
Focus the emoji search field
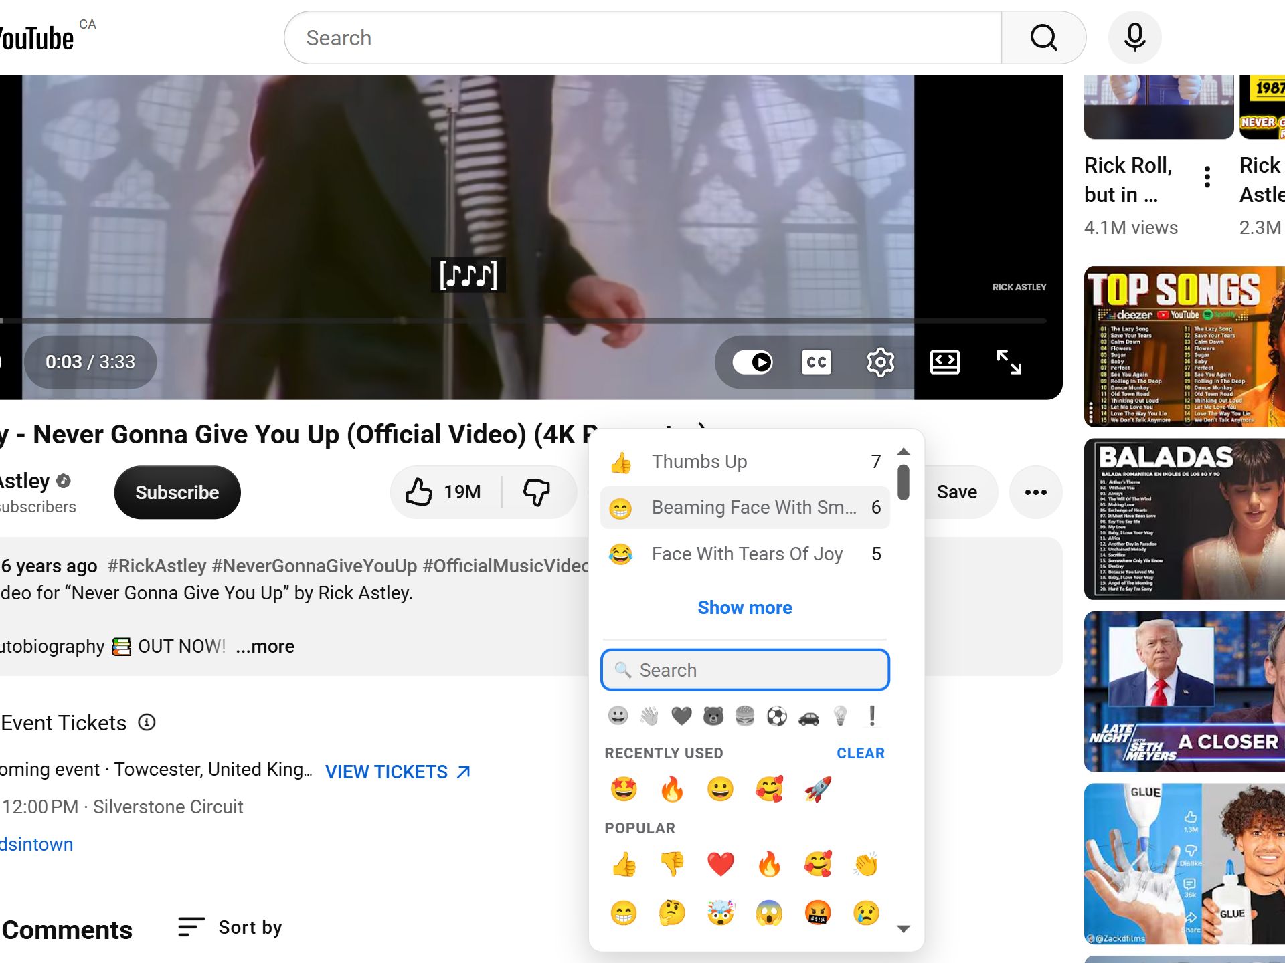point(745,670)
